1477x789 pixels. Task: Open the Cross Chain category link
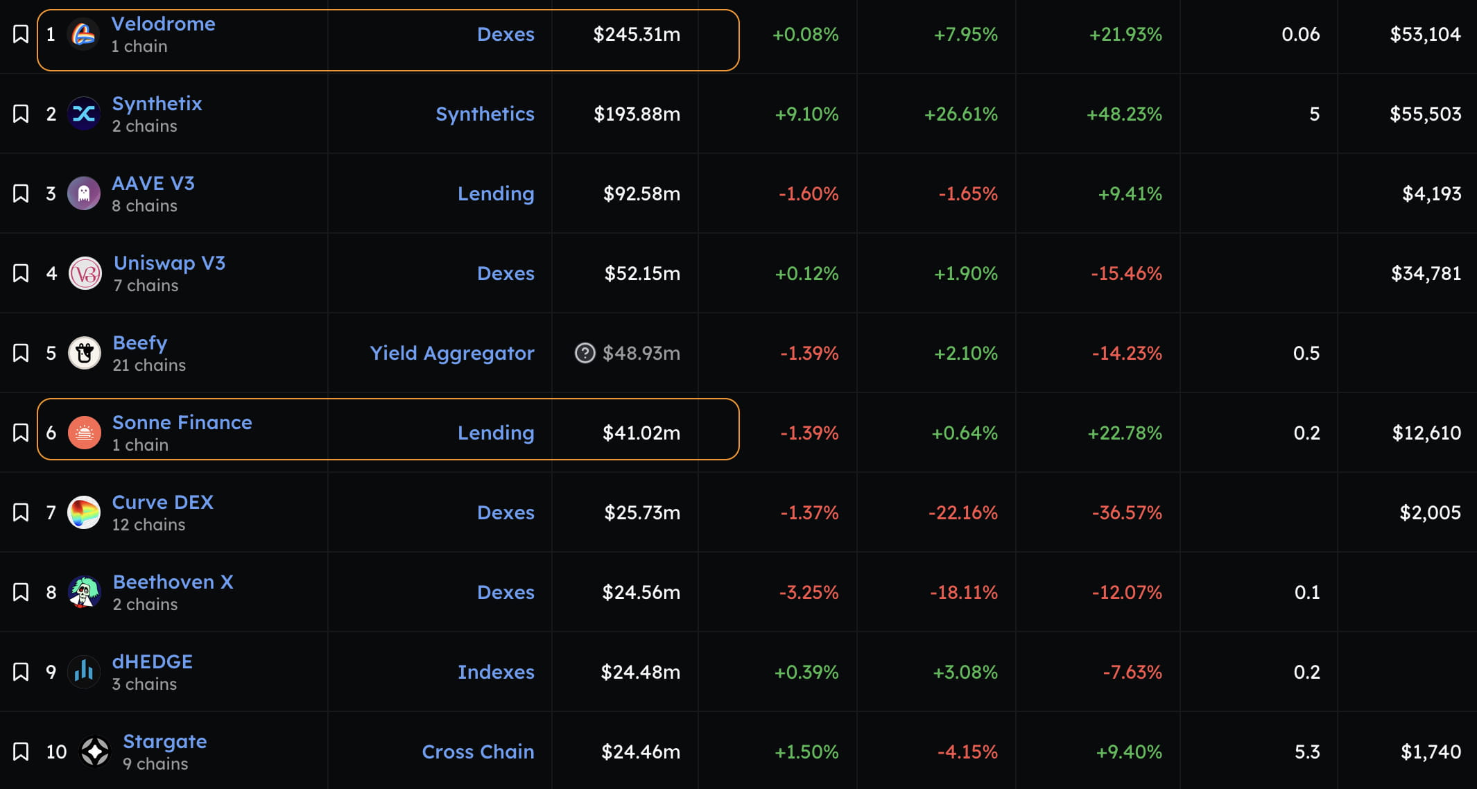click(x=478, y=752)
